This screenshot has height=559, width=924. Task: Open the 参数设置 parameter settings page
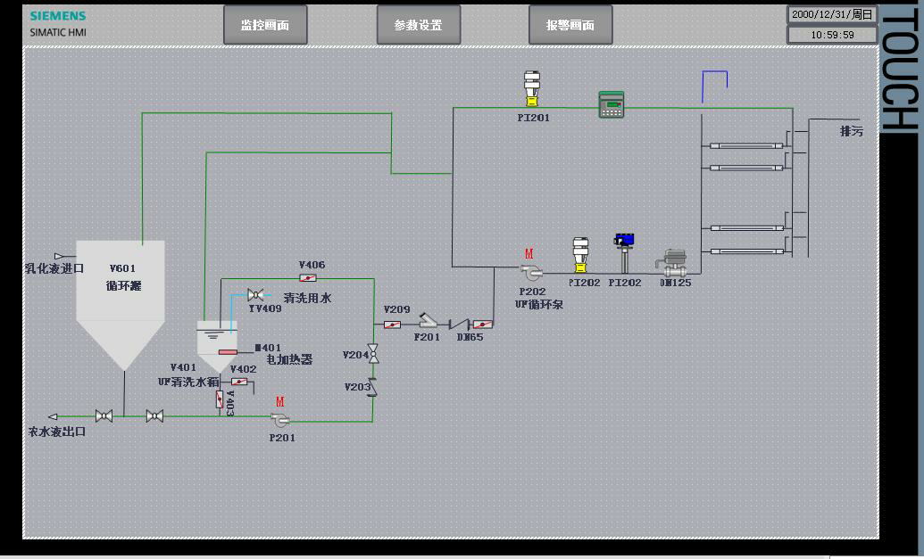(419, 25)
